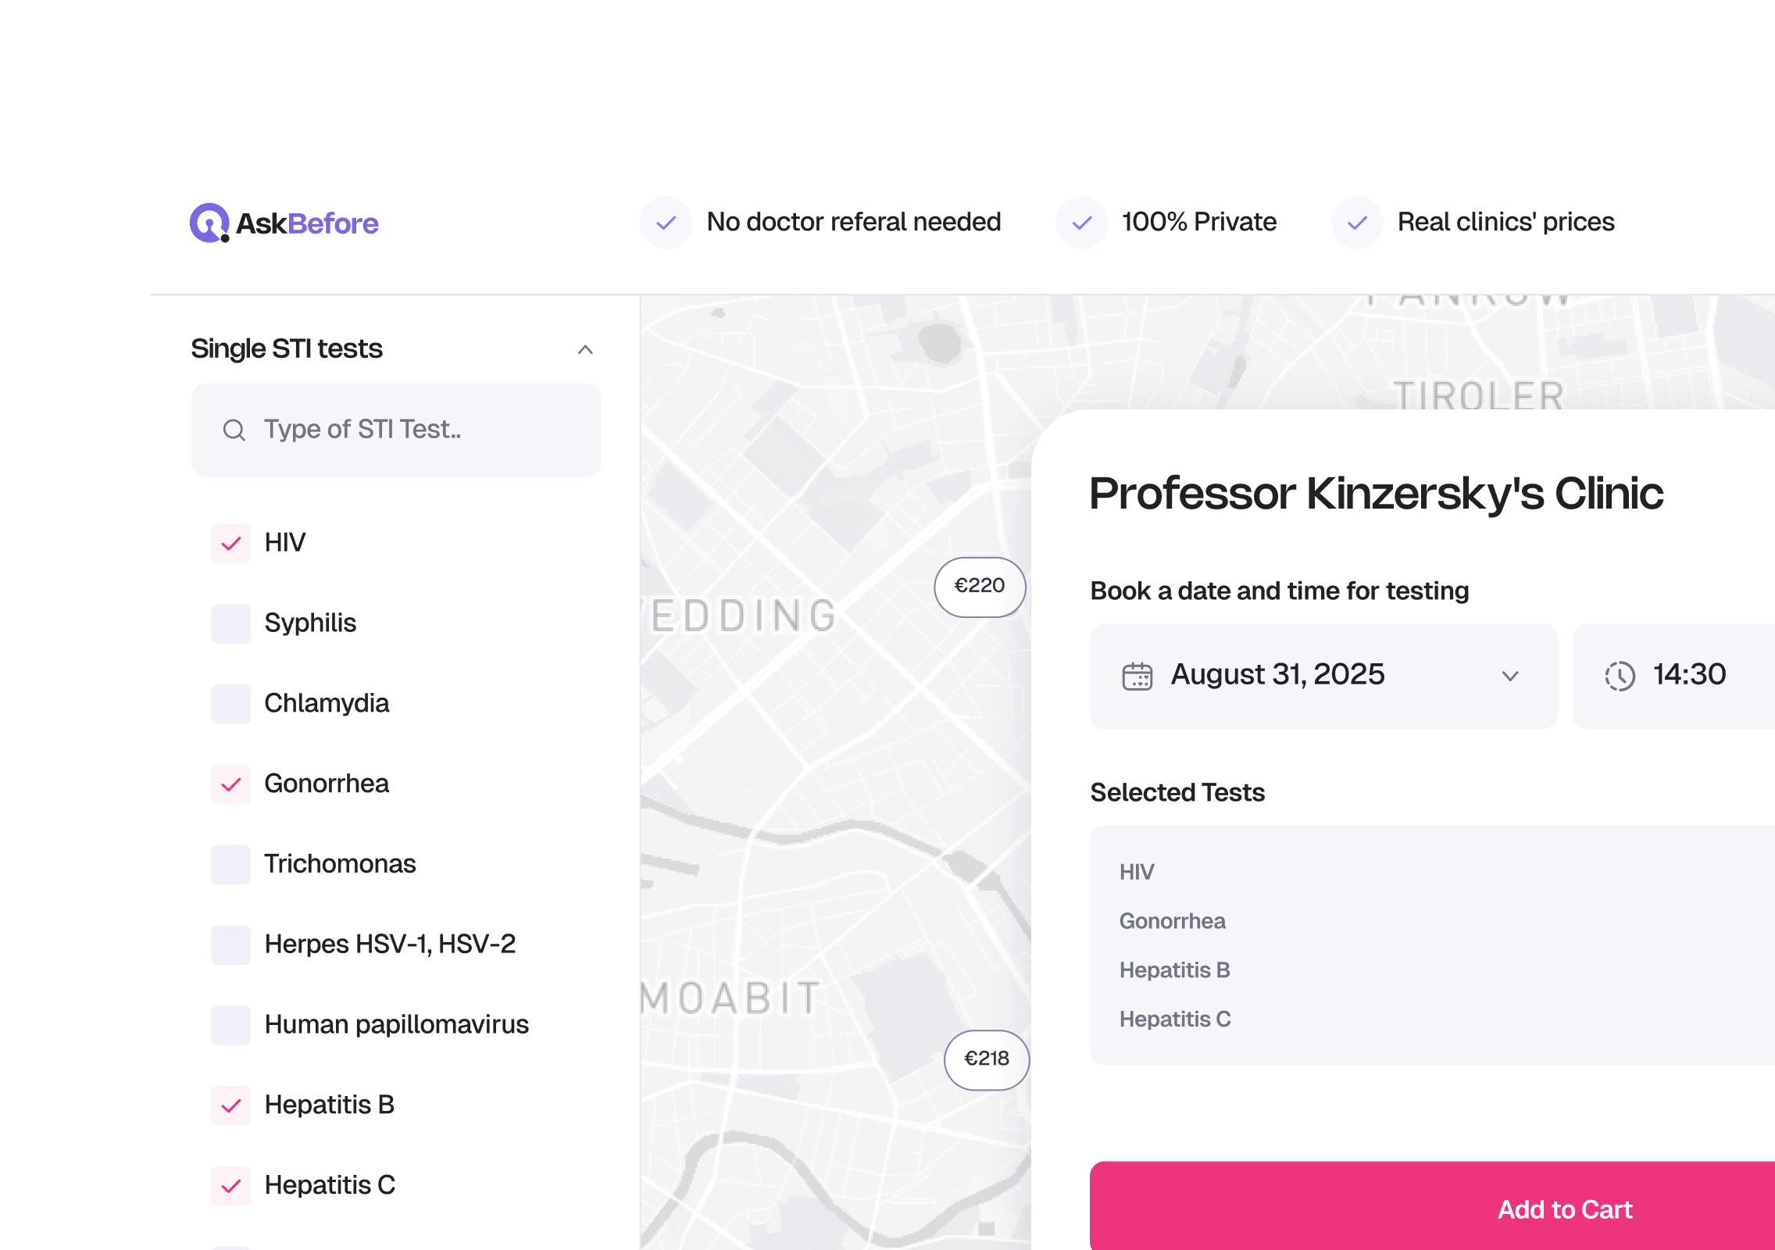Click checkmark badge beside 100% Private
The width and height of the screenshot is (1775, 1250).
pyautogui.click(x=1081, y=223)
